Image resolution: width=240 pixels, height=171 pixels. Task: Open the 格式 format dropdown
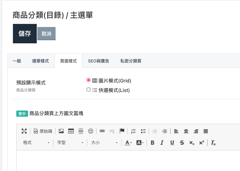coord(36,143)
